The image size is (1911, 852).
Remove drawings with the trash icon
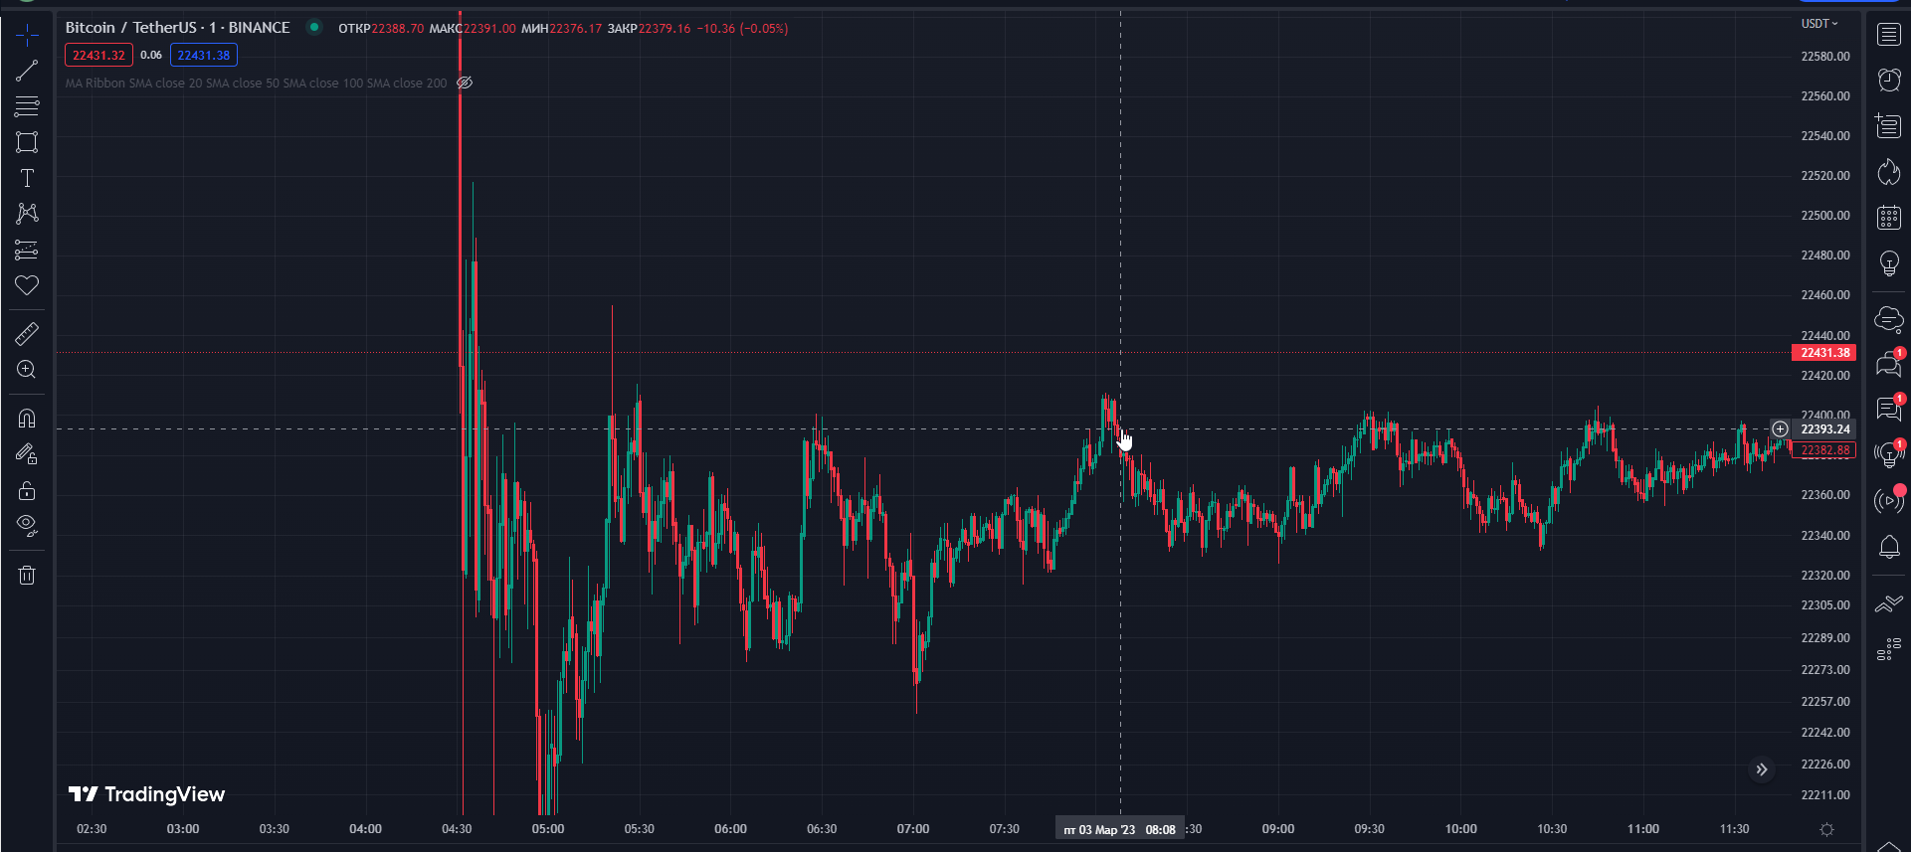coord(27,575)
